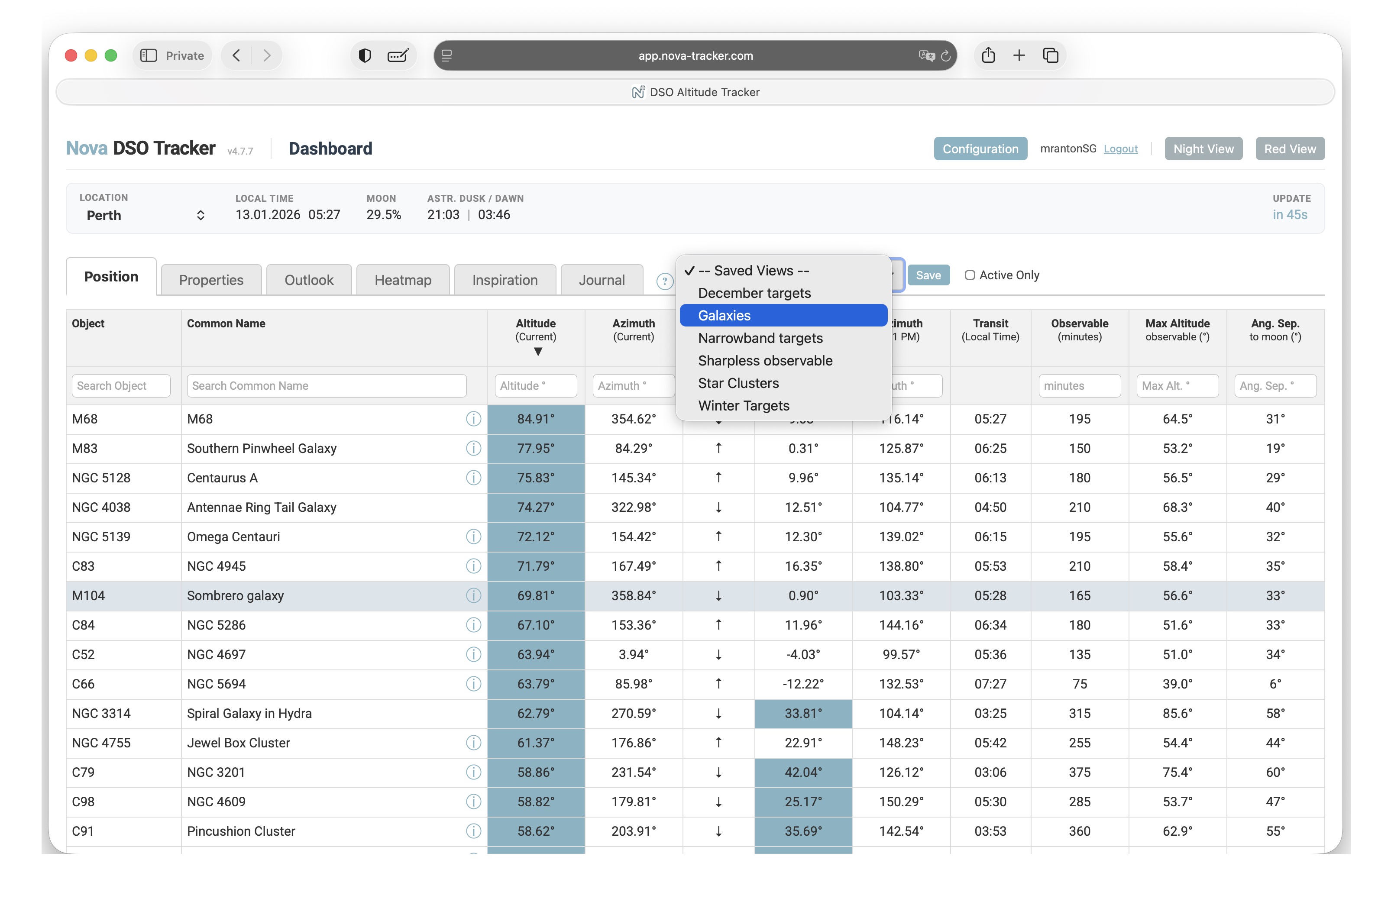Screen dimensions: 1391x918
Task: Click the help question mark icon
Action: (664, 281)
